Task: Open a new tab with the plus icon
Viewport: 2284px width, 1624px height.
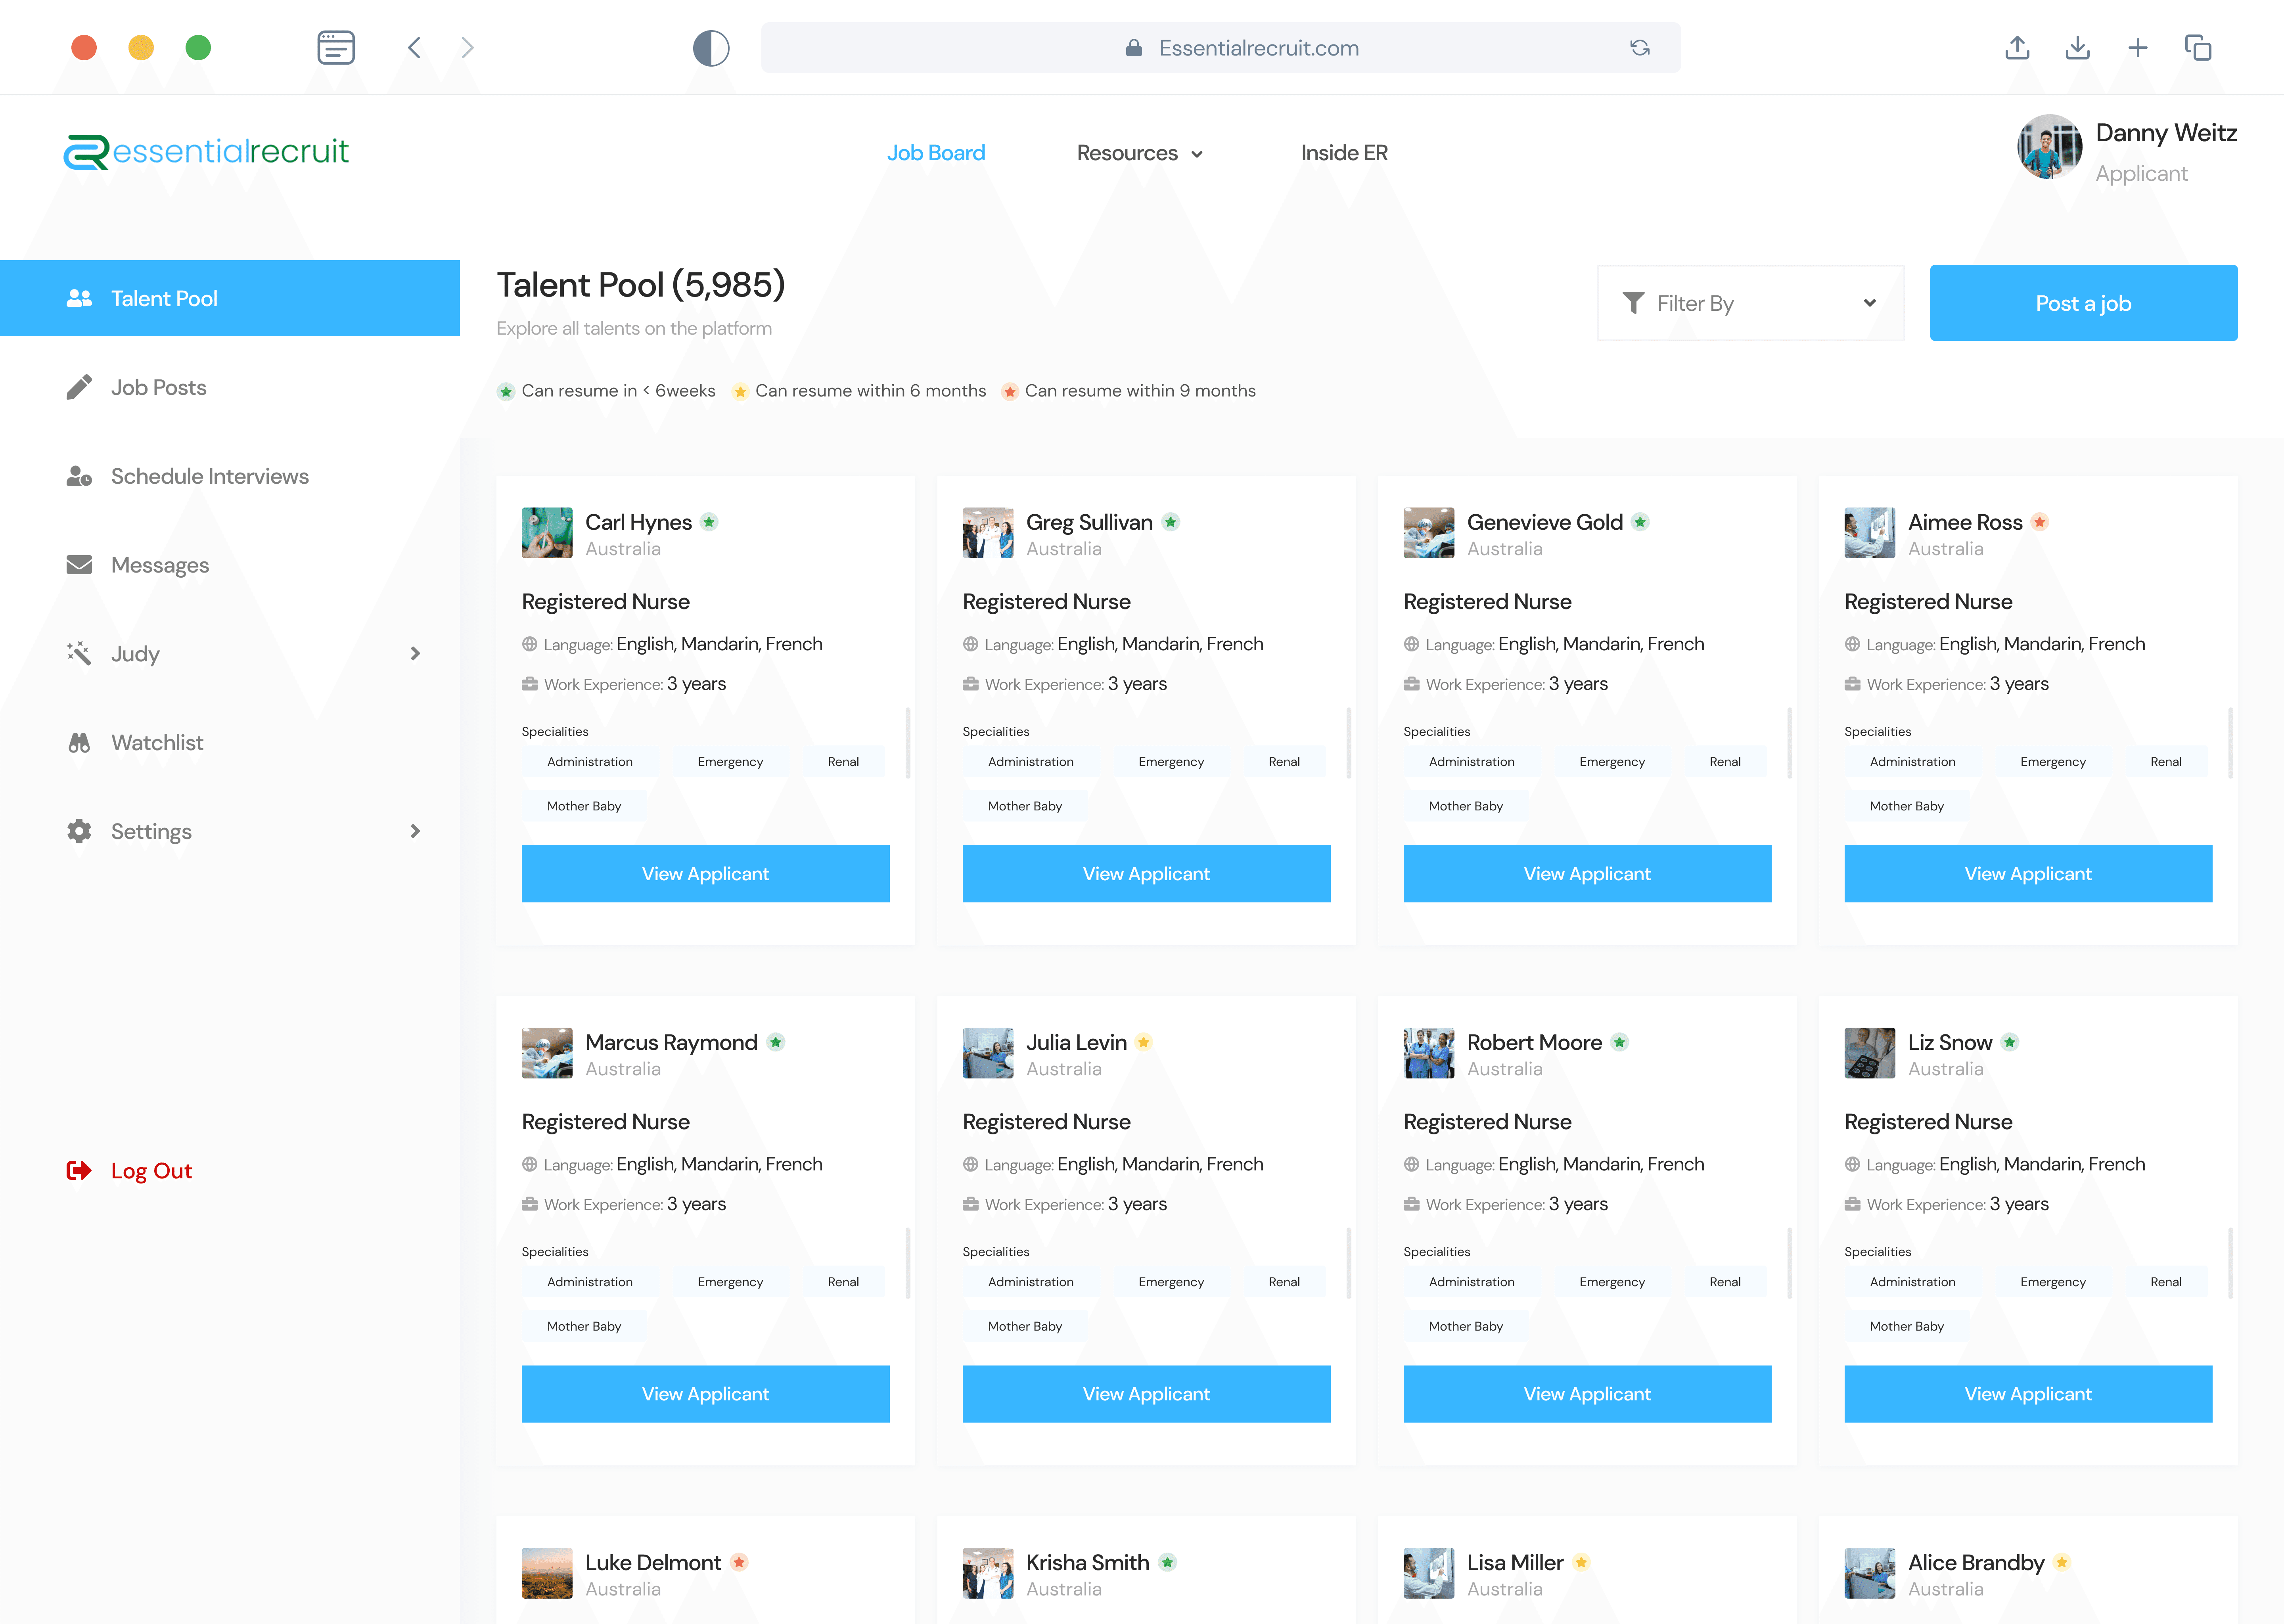Action: (2138, 47)
